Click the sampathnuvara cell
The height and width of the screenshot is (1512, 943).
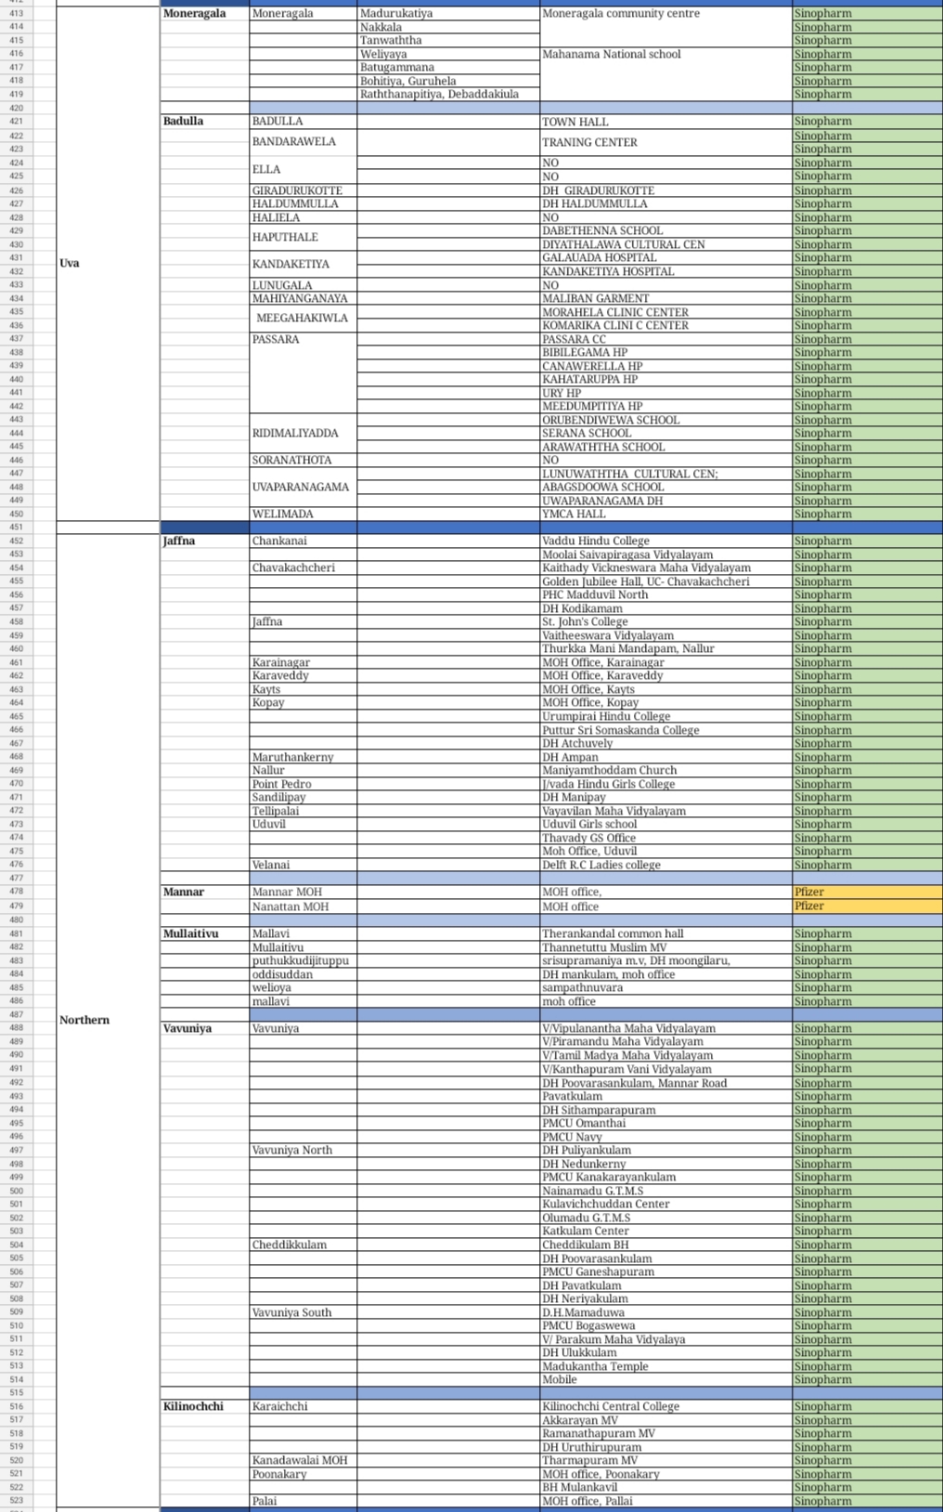tap(665, 987)
